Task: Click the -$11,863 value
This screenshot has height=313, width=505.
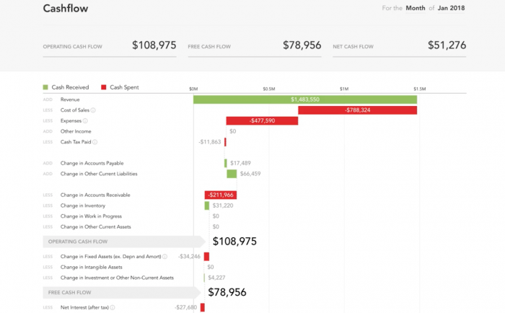Action: (210, 142)
